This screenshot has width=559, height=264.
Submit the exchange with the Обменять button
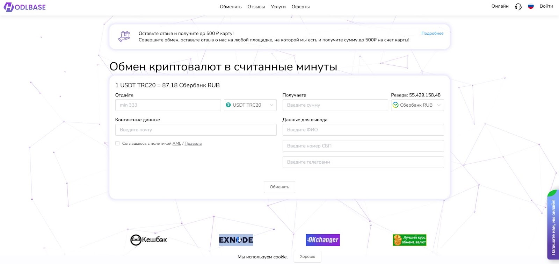[279, 187]
